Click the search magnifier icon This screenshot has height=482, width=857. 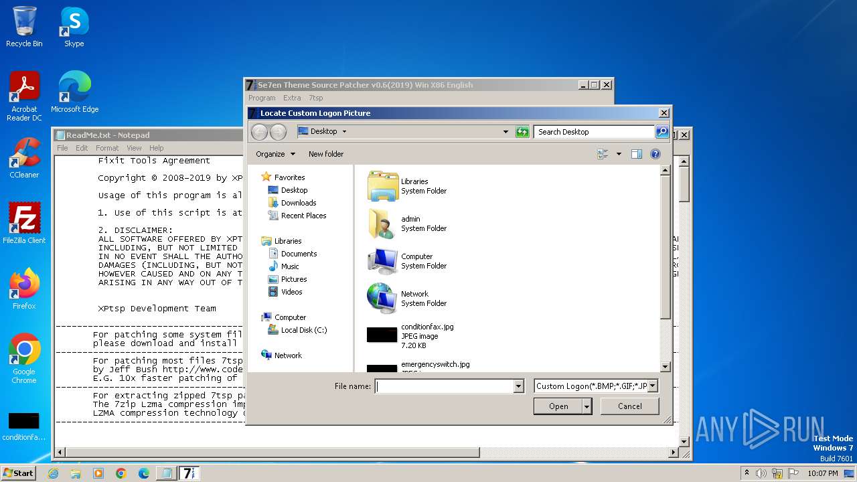click(661, 132)
